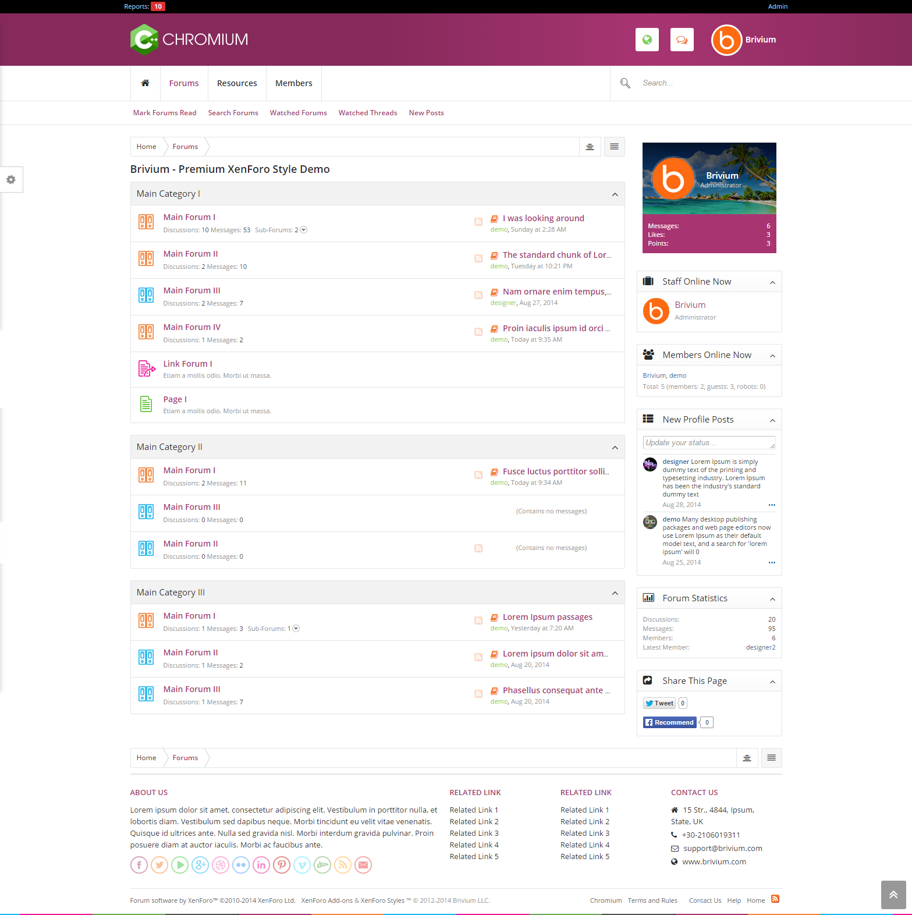Click the Watched Threads link
The image size is (912, 915).
[368, 113]
